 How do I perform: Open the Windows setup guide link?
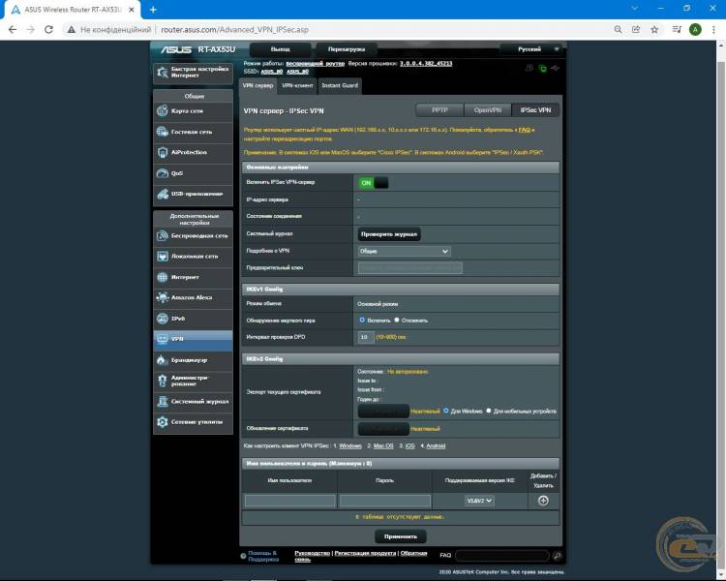click(x=350, y=446)
